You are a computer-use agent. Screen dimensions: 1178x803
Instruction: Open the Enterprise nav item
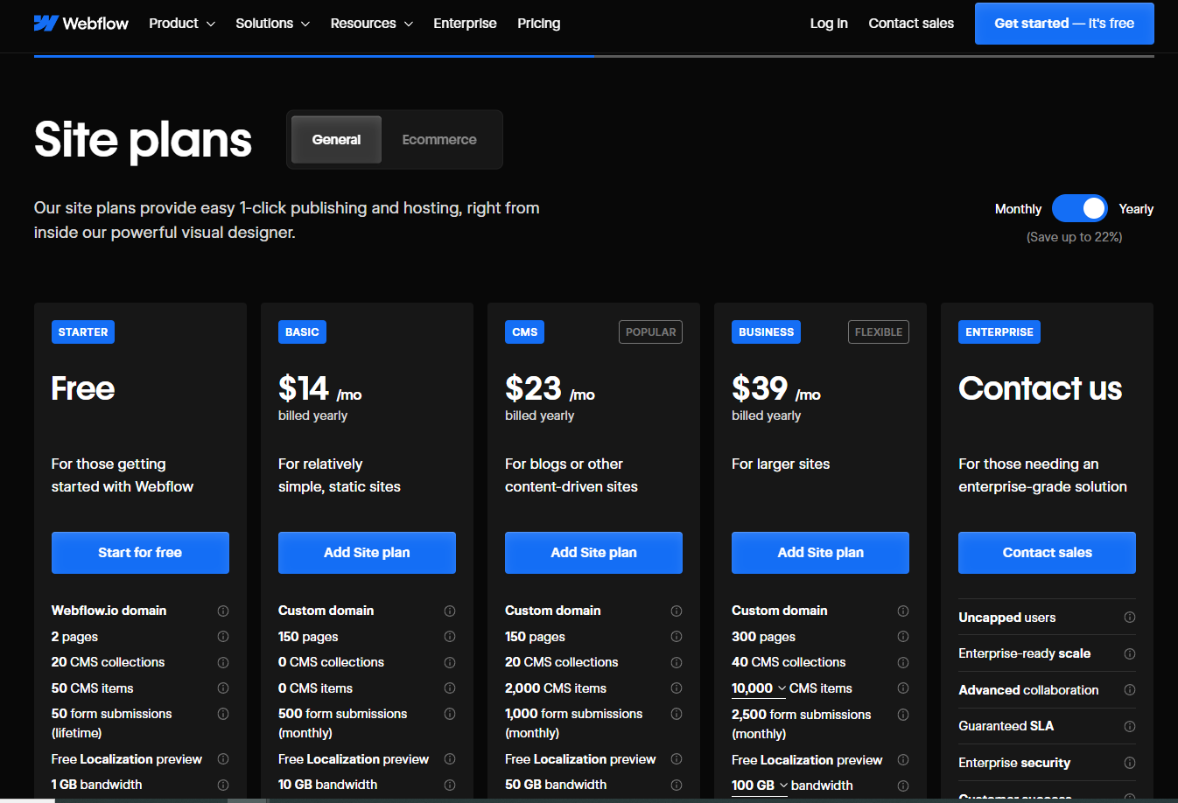pos(465,24)
